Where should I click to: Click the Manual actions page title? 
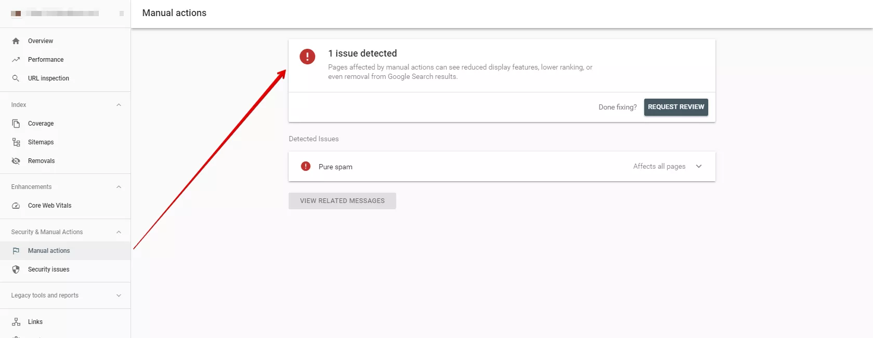pos(174,13)
